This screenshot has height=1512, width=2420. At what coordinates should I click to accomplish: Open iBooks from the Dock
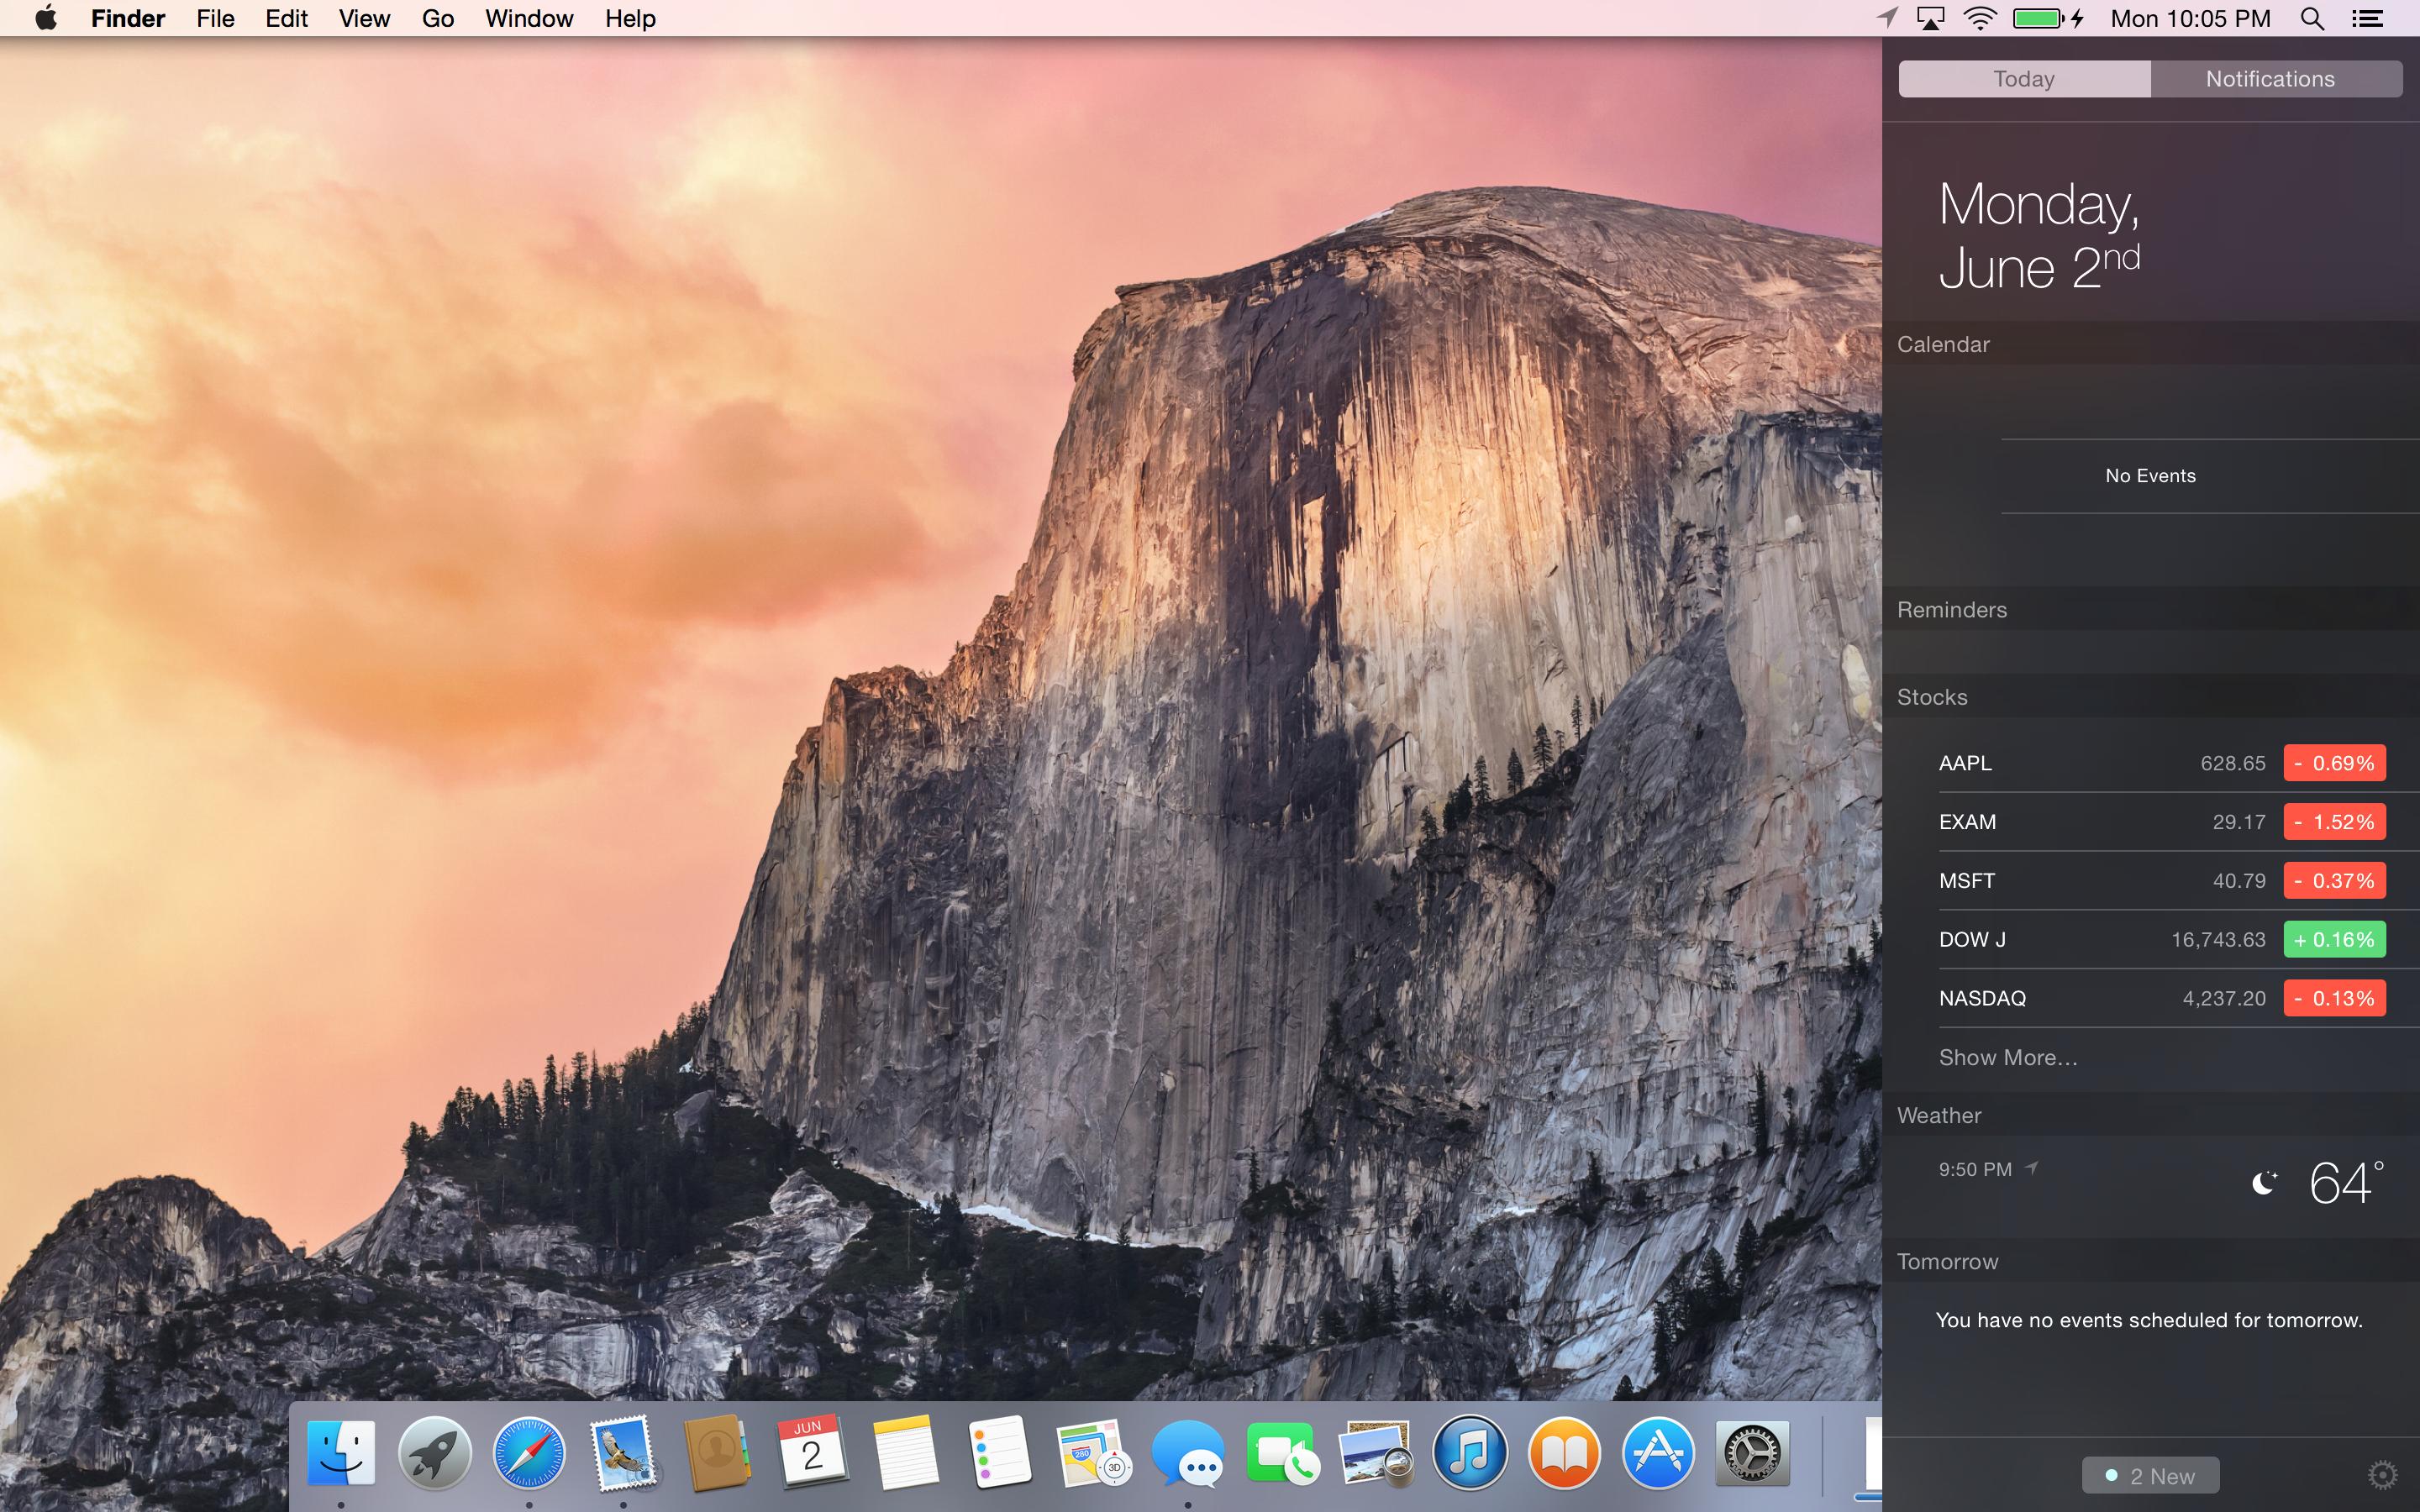1564,1454
